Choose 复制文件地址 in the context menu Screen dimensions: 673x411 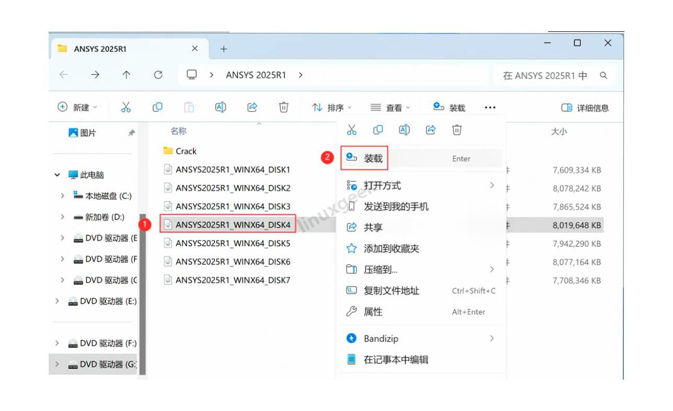(421, 290)
